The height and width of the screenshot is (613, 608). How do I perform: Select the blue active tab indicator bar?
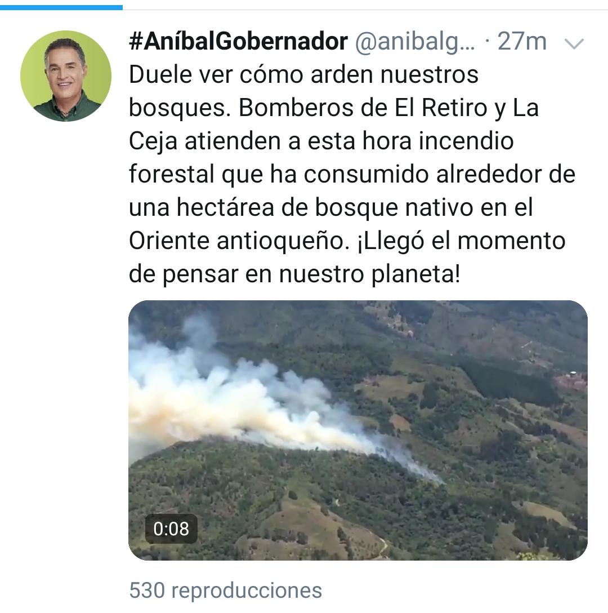pos(61,7)
